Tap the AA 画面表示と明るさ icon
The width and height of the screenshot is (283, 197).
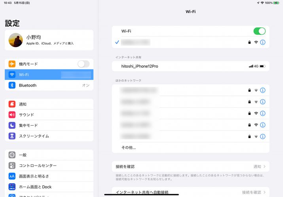coord(12,176)
